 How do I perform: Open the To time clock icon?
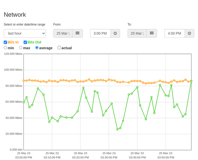[x=189, y=33]
